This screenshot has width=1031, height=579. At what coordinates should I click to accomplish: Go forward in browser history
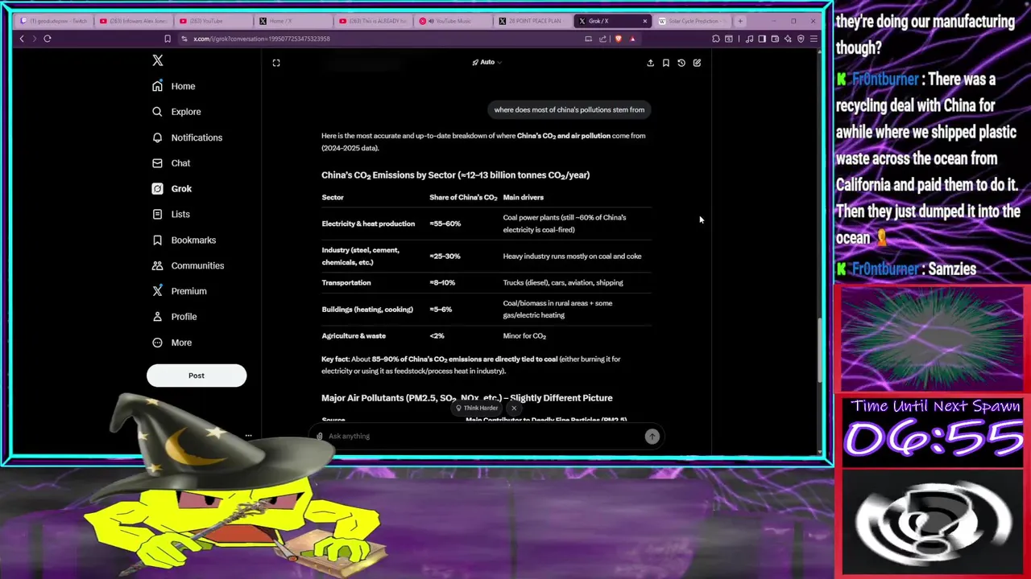(x=34, y=39)
